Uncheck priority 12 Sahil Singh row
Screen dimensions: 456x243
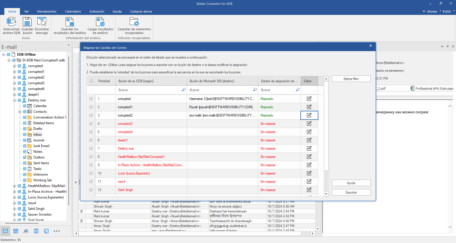(91, 190)
